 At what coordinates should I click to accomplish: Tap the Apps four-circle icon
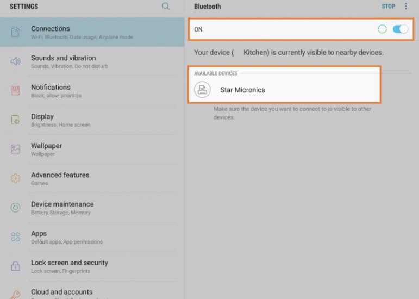point(16,238)
